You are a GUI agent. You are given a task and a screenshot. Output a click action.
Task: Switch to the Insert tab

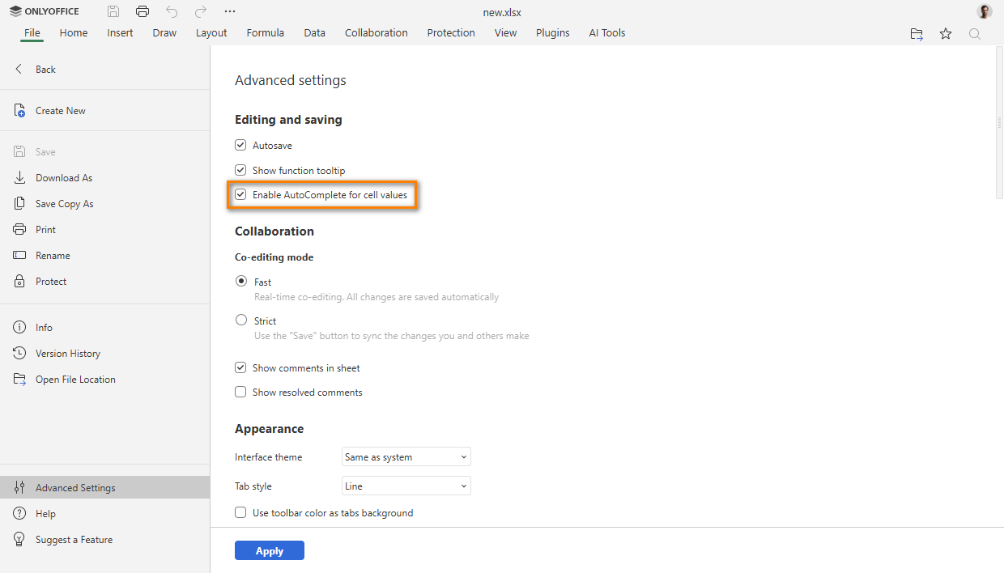121,33
